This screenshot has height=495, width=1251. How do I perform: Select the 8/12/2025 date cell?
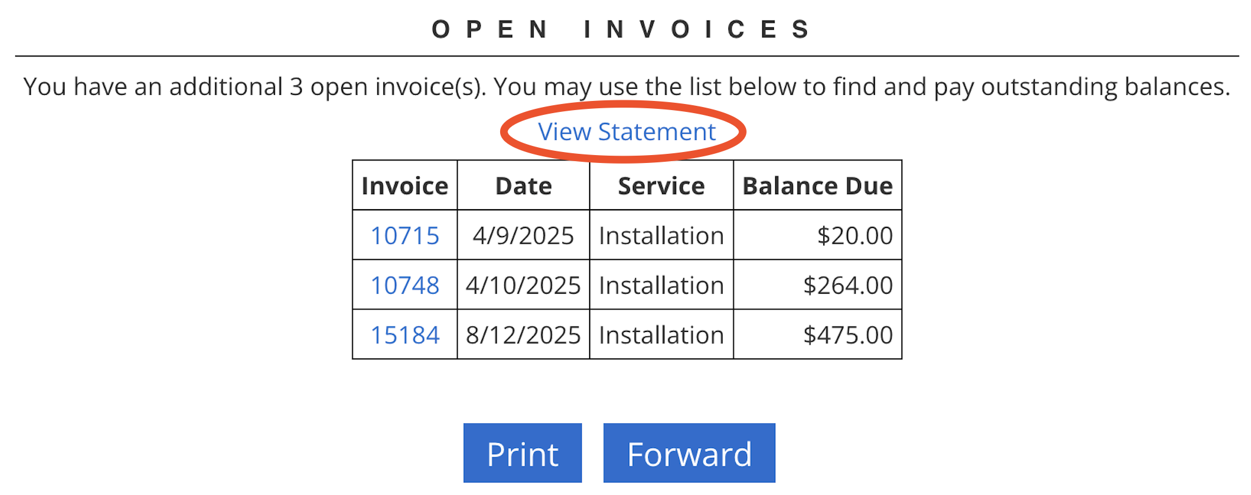pyautogui.click(x=523, y=335)
